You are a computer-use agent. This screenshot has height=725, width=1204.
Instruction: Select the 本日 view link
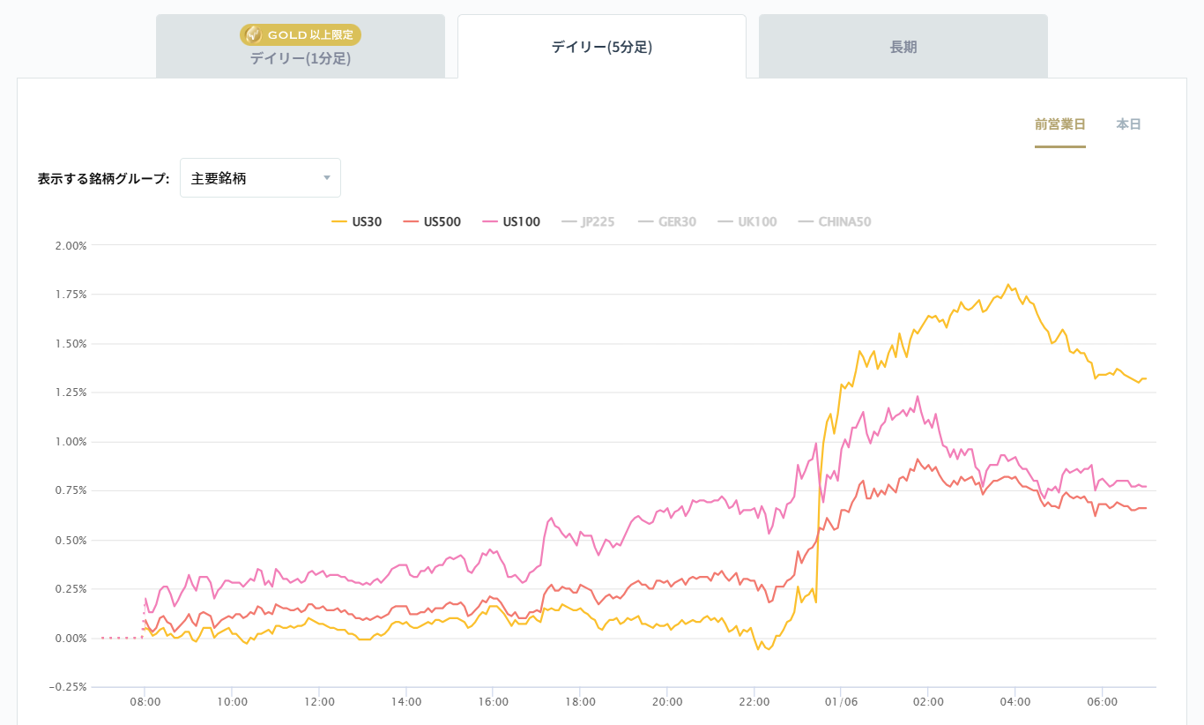[x=1127, y=124]
